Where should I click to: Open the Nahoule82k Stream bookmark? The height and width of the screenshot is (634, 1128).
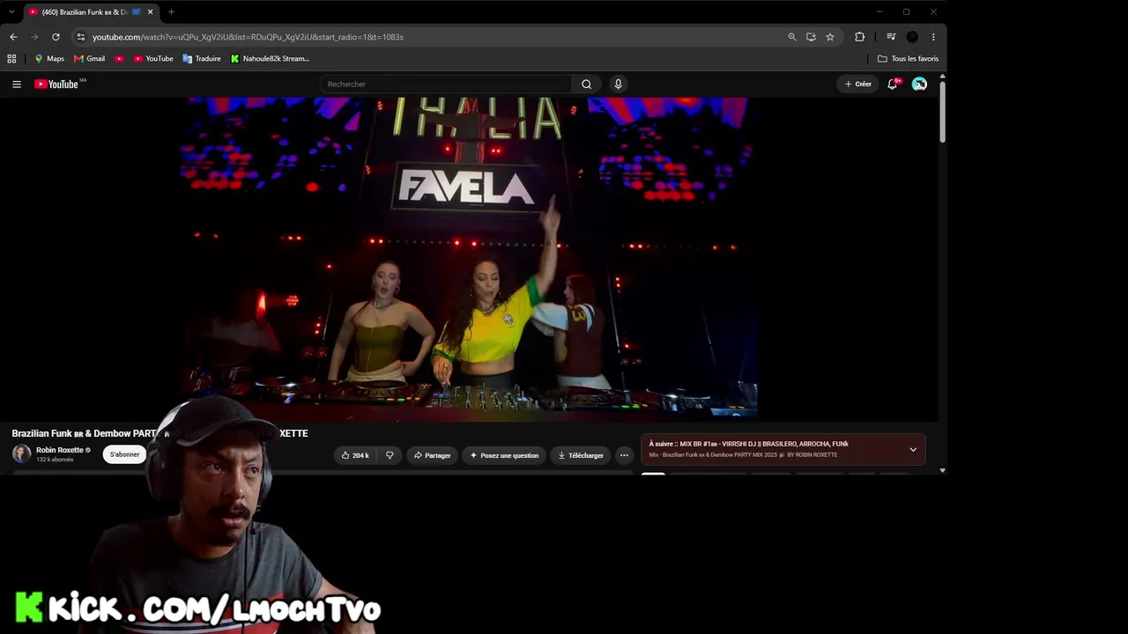(271, 59)
